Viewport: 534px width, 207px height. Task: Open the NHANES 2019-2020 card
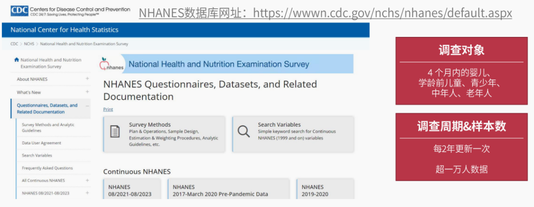coord(325,189)
